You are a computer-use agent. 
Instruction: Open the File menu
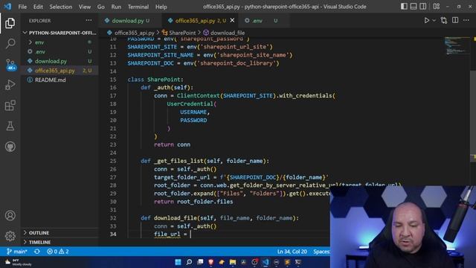[x=22, y=7]
